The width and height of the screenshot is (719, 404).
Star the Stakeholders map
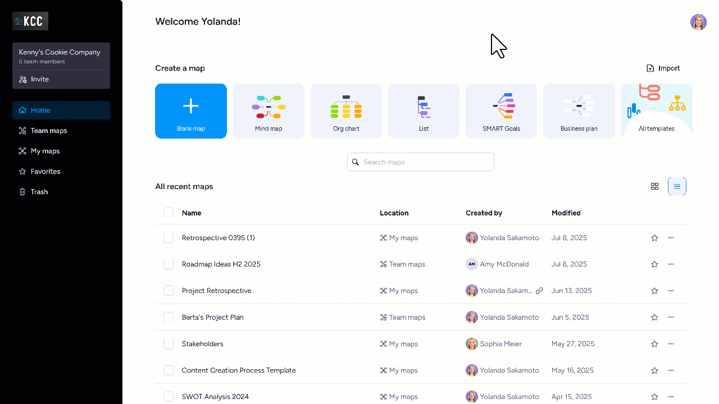click(x=654, y=344)
